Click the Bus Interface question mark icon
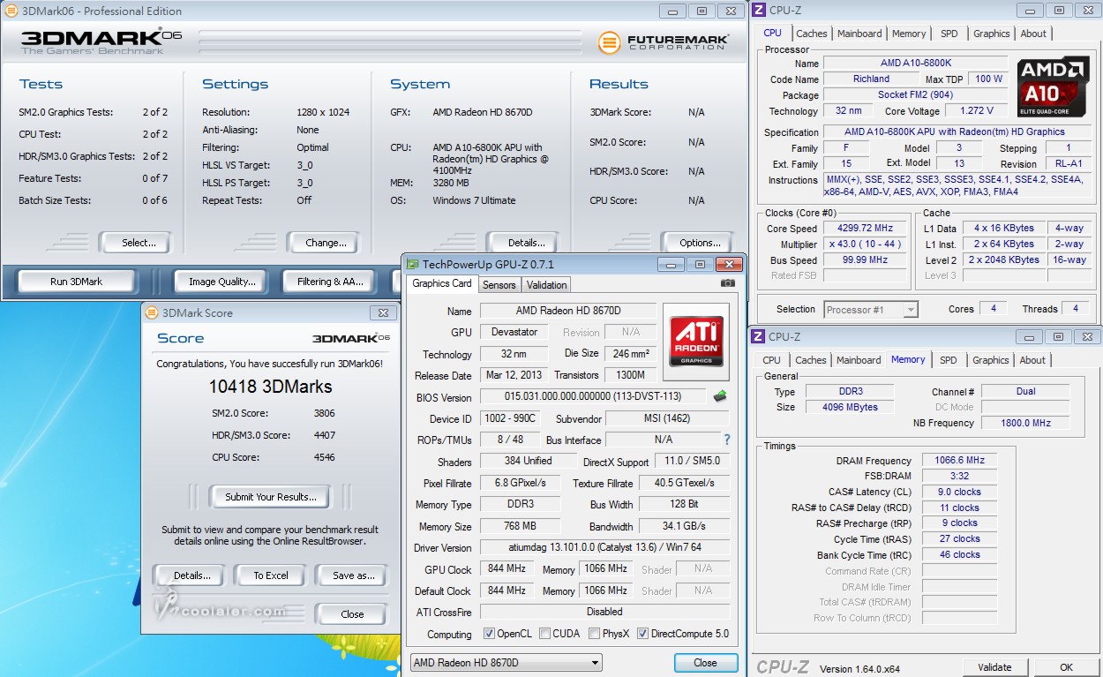 [727, 440]
